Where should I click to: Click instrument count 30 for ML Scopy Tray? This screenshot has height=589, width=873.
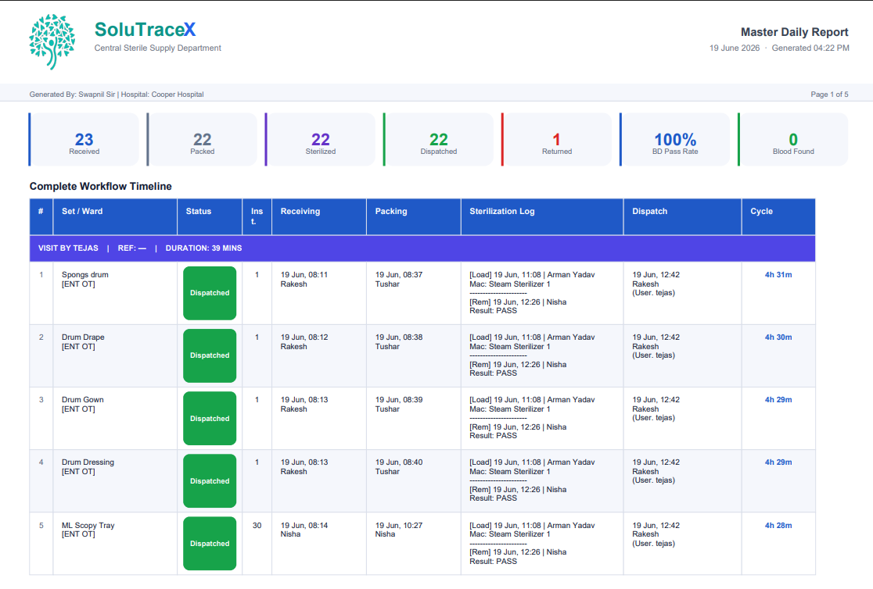257,525
